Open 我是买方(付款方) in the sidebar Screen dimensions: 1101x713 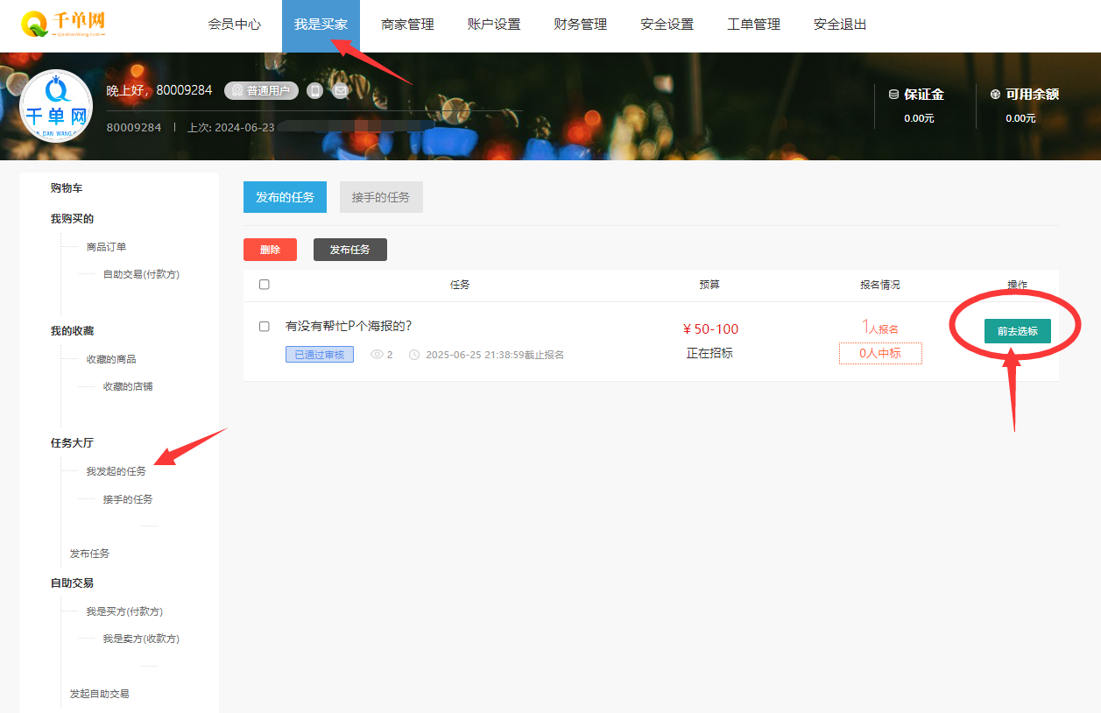click(124, 611)
